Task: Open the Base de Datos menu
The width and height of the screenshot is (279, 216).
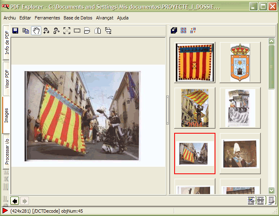Action: (x=78, y=18)
